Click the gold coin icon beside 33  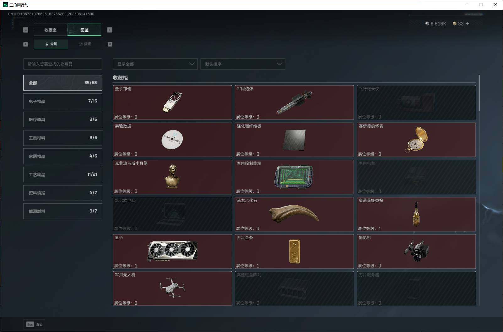454,24
